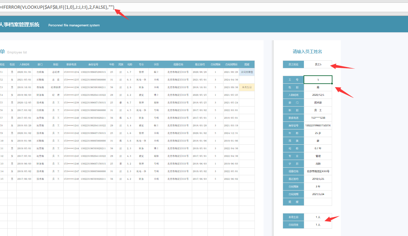Click the '身份证号' column header
The width and height of the screenshot is (408, 236).
tap(93, 64)
